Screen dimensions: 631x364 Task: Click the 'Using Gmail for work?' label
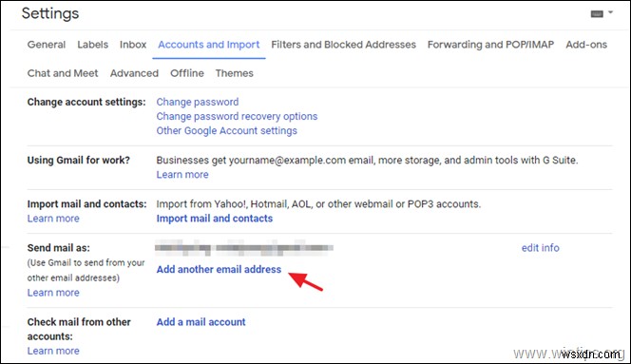click(x=79, y=161)
